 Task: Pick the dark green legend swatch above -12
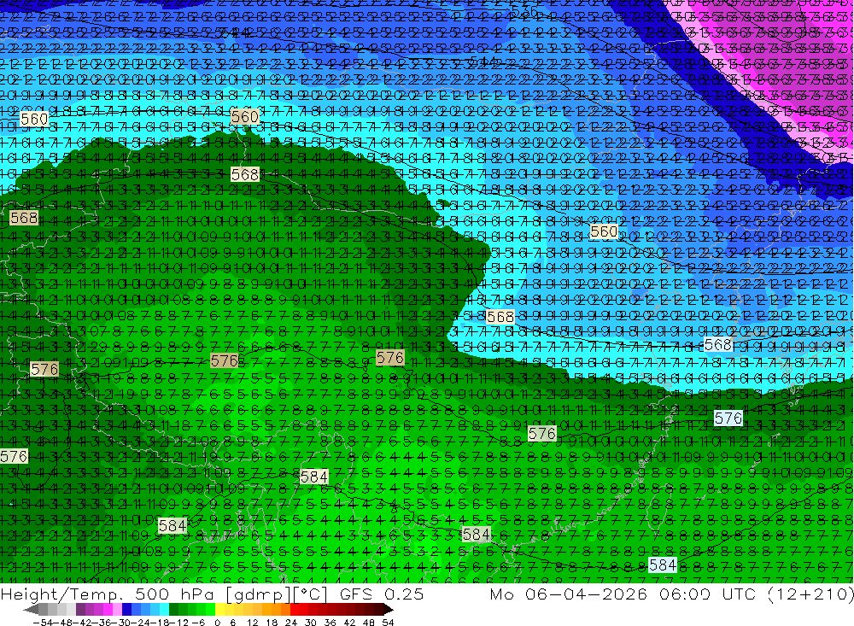(173, 610)
